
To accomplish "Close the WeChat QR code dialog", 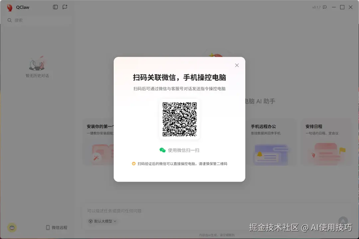I will 237,65.
